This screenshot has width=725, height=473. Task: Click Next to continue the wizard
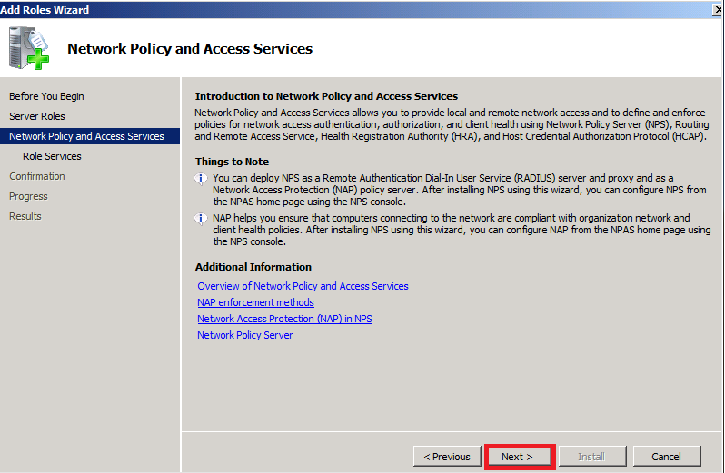(518, 457)
